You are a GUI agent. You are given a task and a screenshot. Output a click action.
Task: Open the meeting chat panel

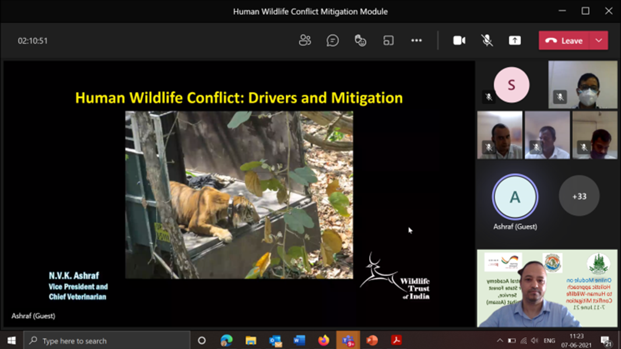(x=332, y=41)
